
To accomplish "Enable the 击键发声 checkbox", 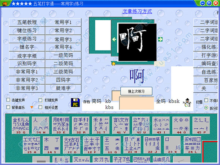I will click(x=8, y=100).
